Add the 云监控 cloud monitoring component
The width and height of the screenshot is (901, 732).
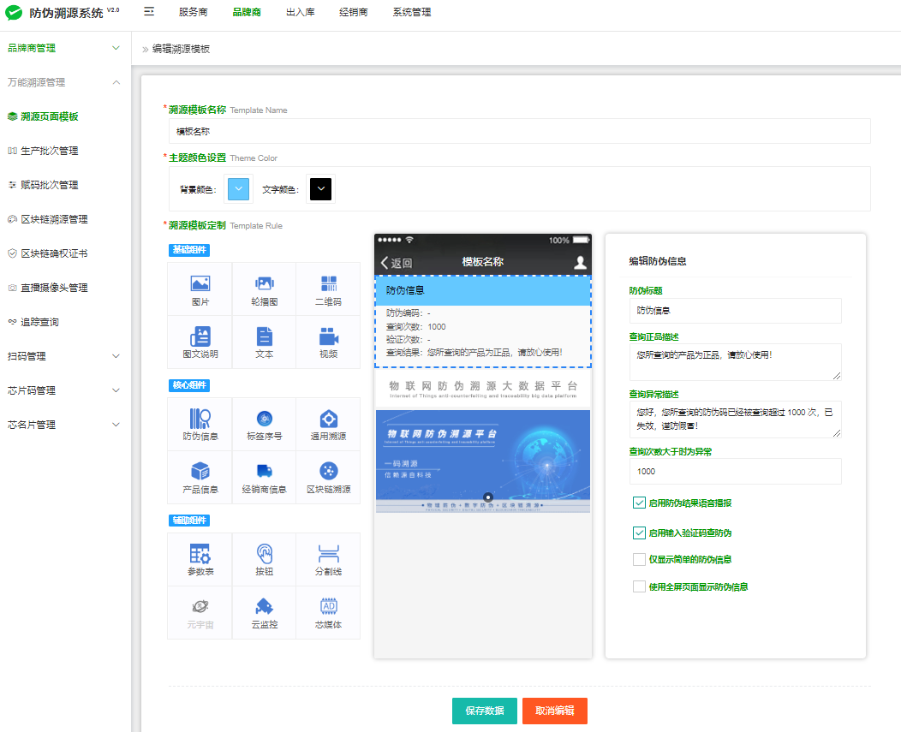(x=264, y=612)
